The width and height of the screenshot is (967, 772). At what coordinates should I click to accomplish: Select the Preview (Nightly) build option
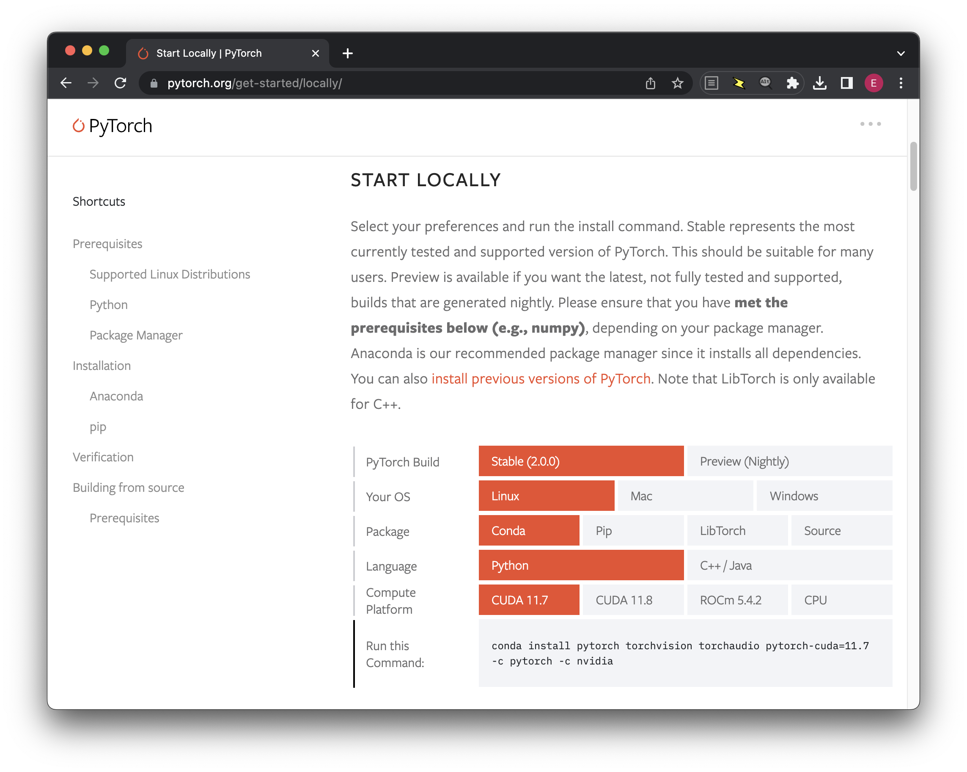click(789, 461)
